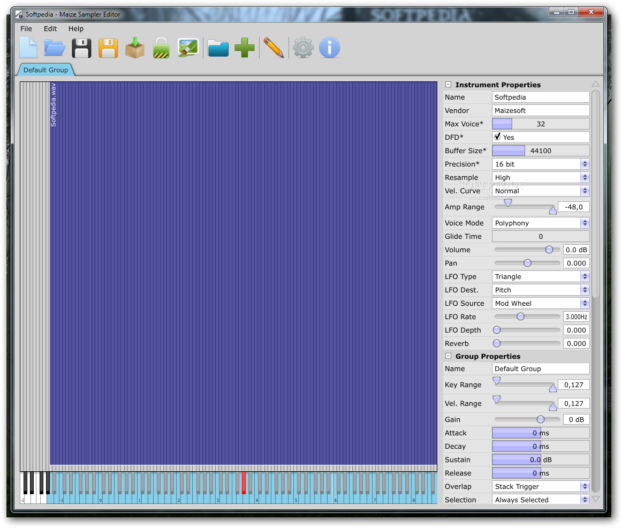Click the Pan slider handle
Viewport: 622px width, 528px height.
[527, 263]
